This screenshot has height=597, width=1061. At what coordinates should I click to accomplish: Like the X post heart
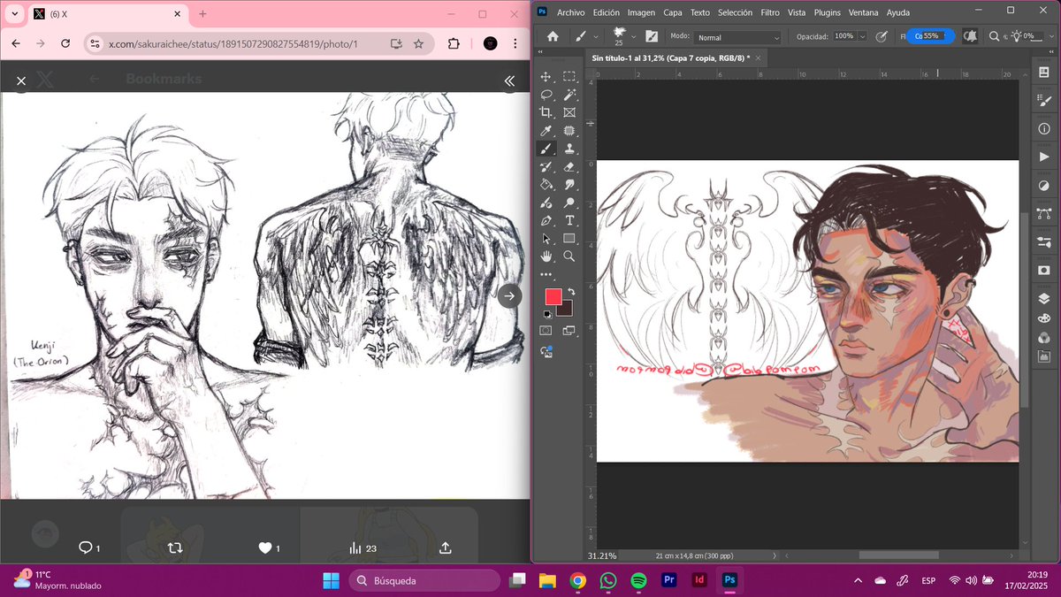point(264,548)
